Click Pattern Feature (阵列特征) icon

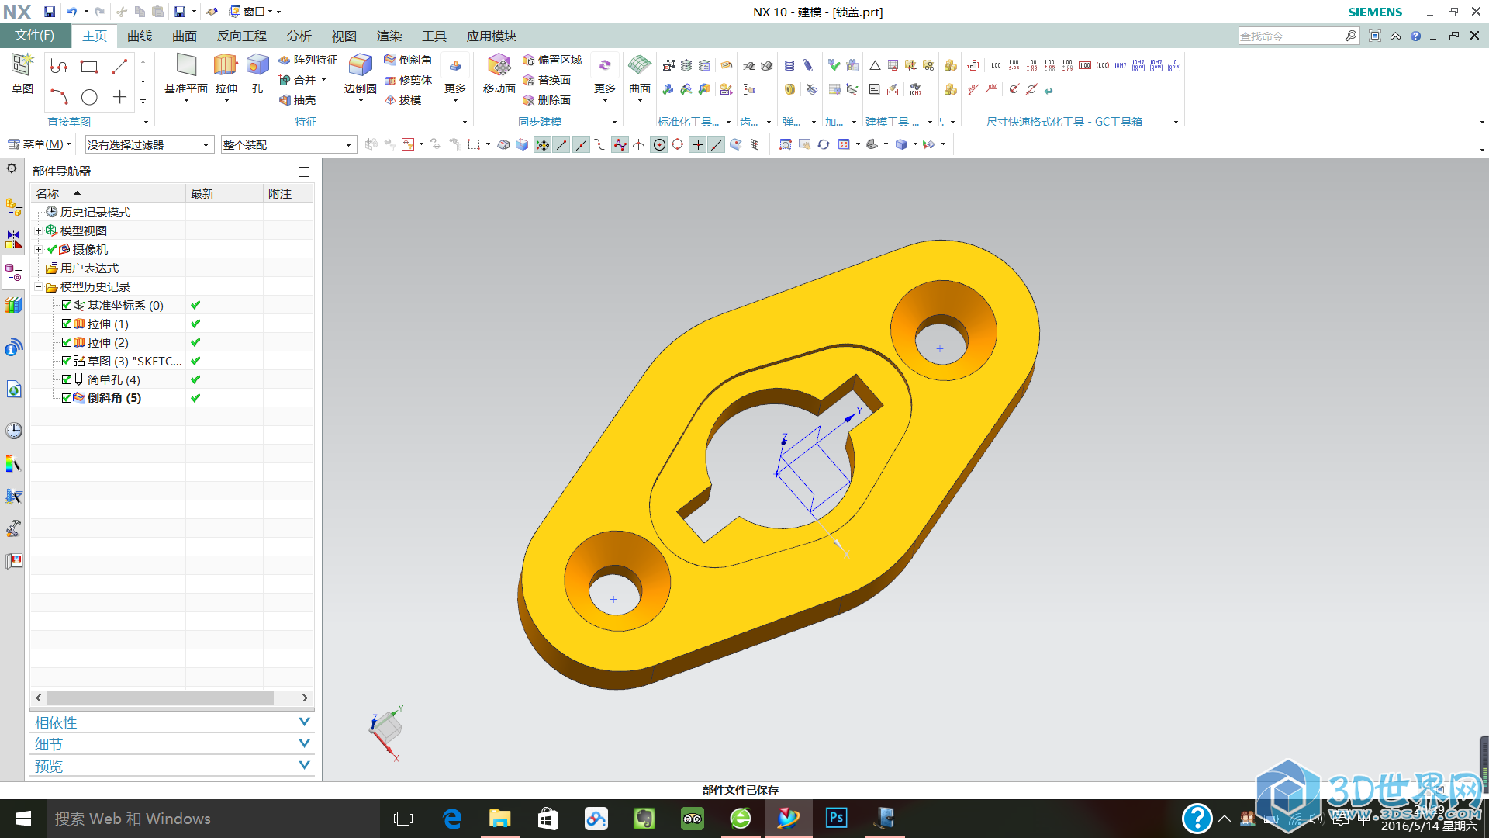click(285, 60)
